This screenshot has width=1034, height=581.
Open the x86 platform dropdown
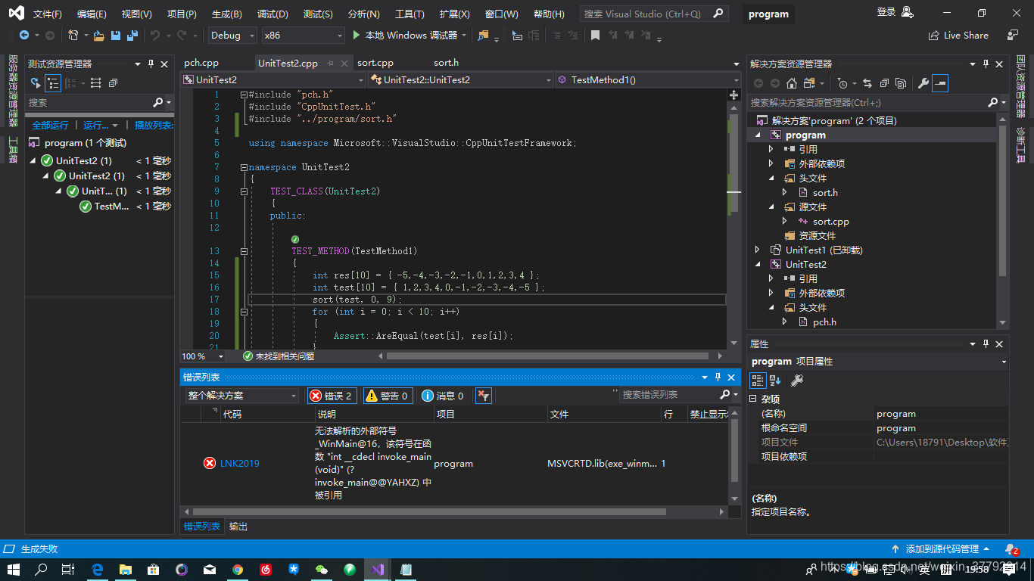pos(303,35)
